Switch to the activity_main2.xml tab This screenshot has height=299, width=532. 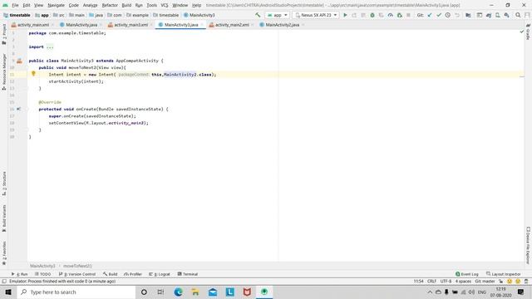point(232,25)
